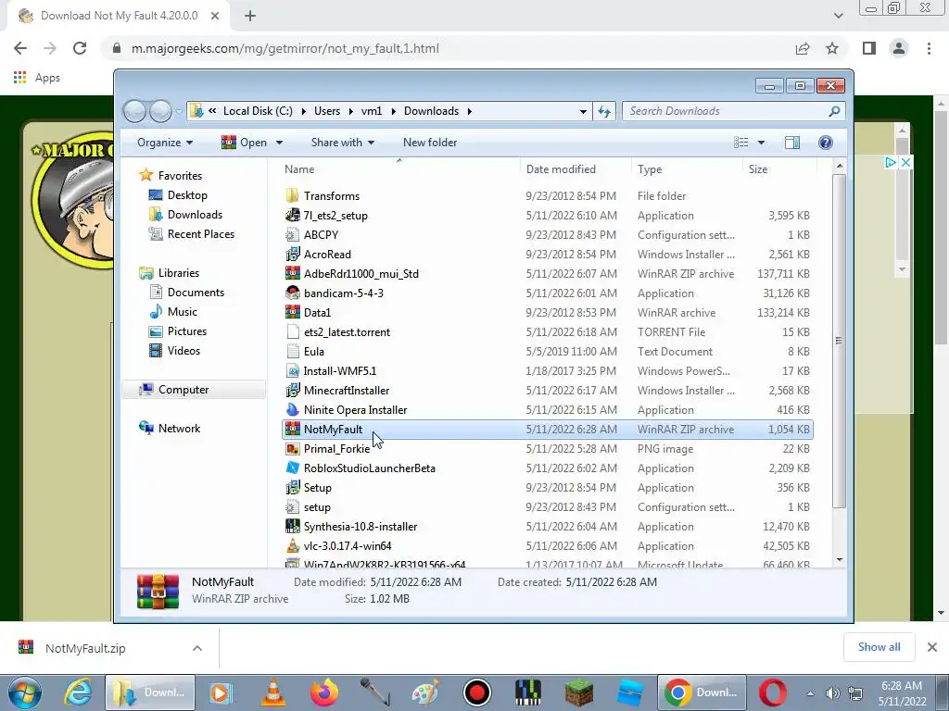This screenshot has height=711, width=949.
Task: Open the Windows Start orb
Action: click(x=24, y=692)
